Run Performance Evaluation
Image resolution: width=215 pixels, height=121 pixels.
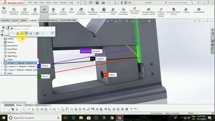[x=93, y=11]
